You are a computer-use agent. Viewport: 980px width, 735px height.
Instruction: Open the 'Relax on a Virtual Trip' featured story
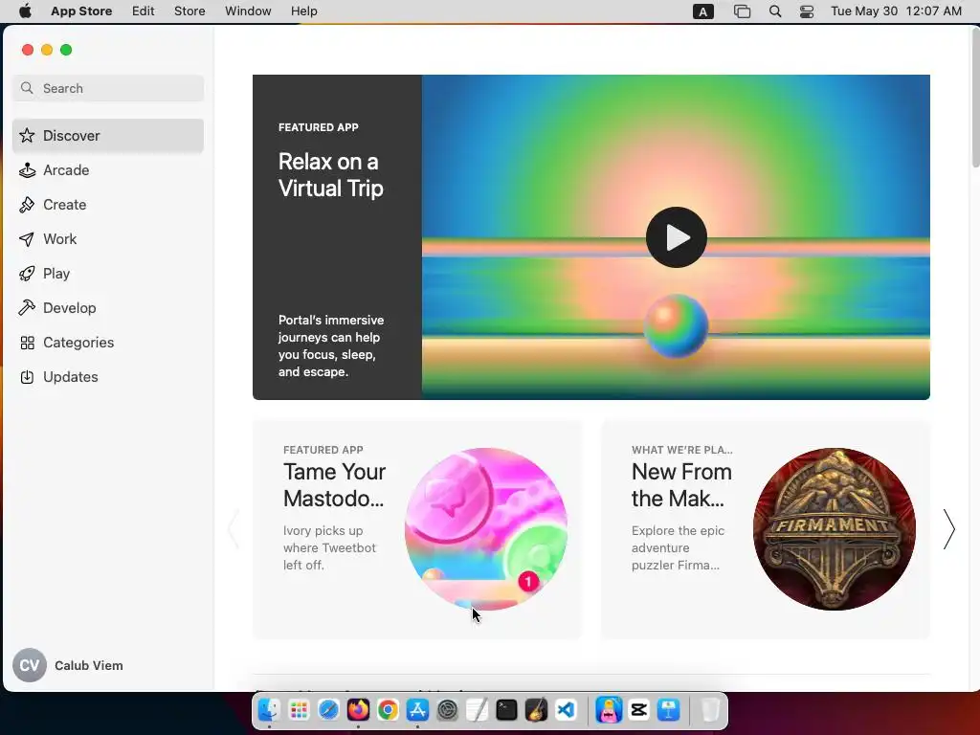click(337, 237)
